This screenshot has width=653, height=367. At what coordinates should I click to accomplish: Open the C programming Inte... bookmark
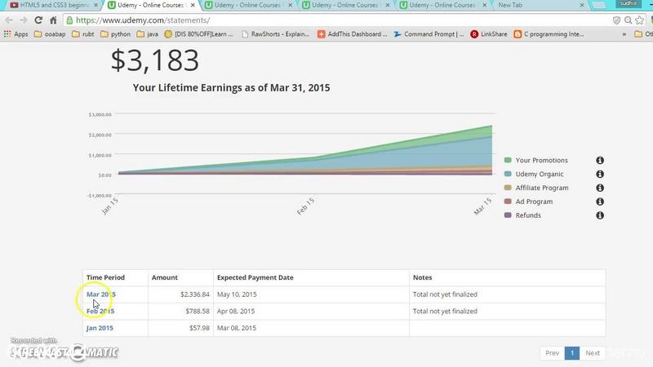[x=549, y=34]
